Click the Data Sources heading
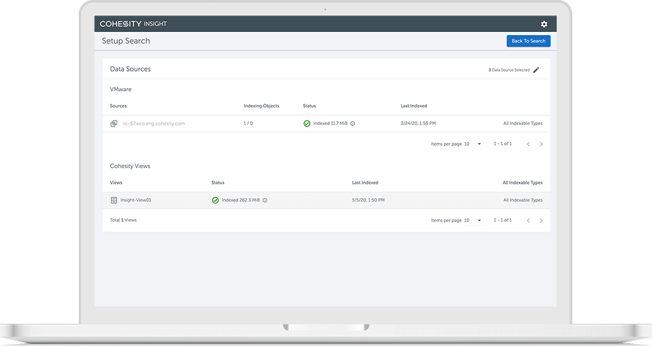The height and width of the screenshot is (346, 652). 130,69
